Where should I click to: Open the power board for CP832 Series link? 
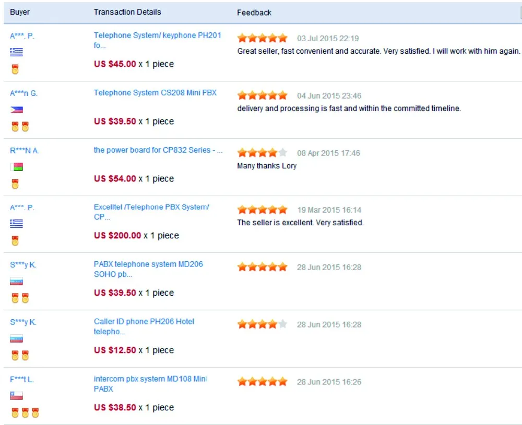(x=158, y=150)
